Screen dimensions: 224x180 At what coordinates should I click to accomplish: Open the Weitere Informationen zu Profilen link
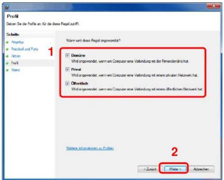point(90,148)
